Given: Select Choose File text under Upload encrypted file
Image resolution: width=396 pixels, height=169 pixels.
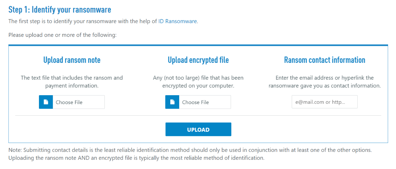Looking at the screenshot, I should (x=195, y=102).
